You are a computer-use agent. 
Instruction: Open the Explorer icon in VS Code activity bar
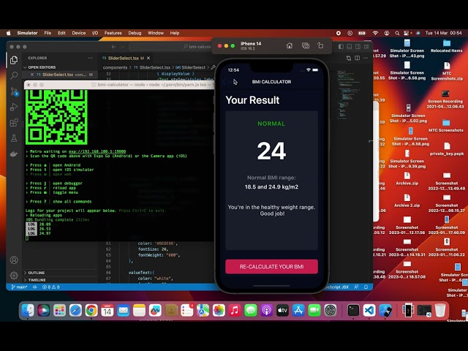coord(14,60)
